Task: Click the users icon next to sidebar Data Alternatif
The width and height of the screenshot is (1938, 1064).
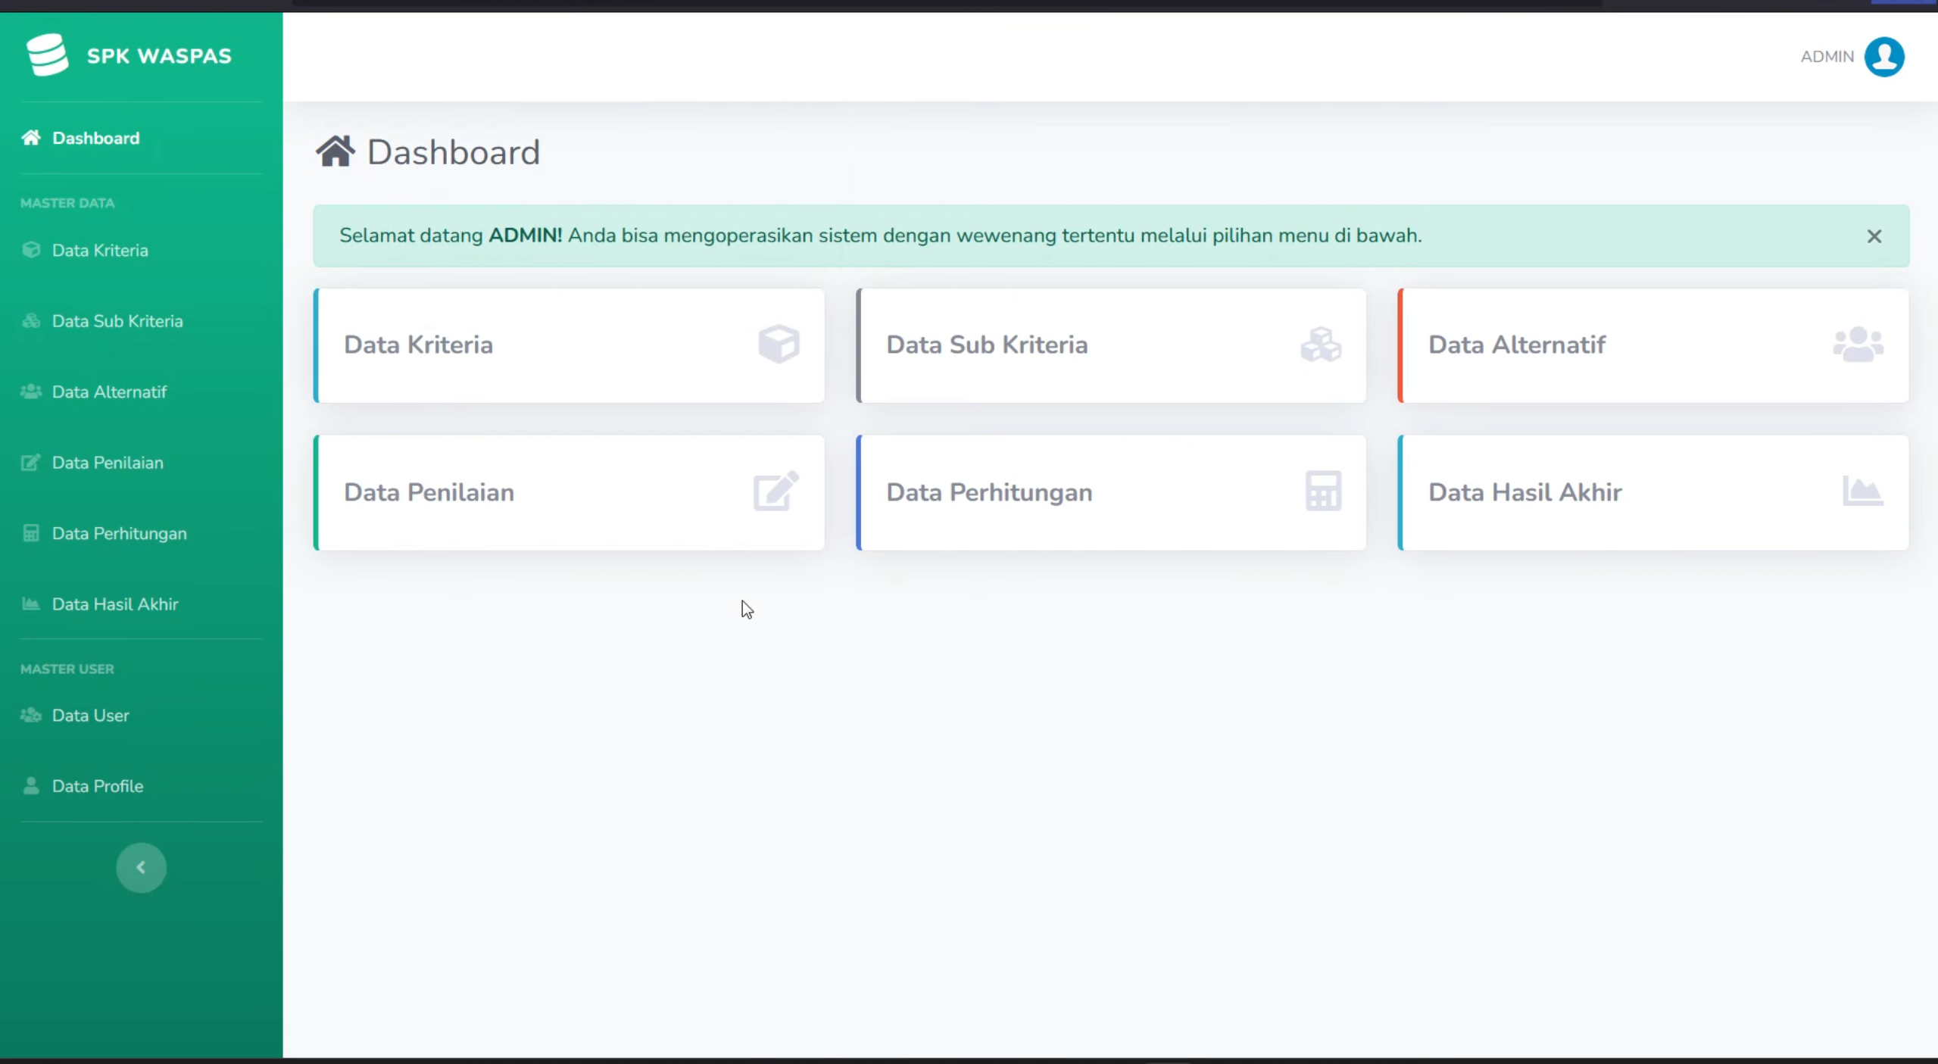Action: pos(31,392)
